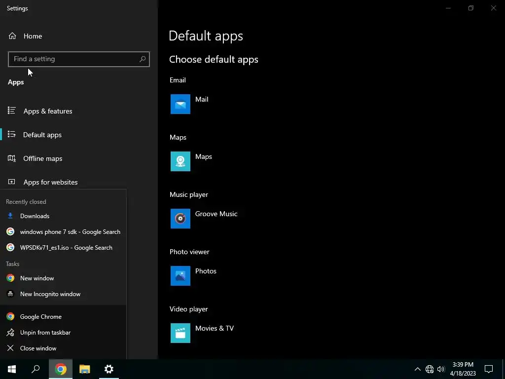Image resolution: width=505 pixels, height=379 pixels.
Task: Click the Photos app icon
Action: pyautogui.click(x=180, y=276)
